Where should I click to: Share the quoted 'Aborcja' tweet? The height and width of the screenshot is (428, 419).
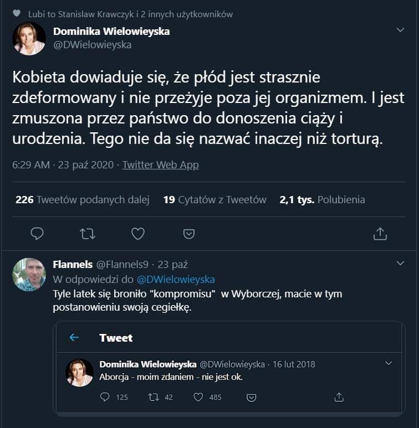pyautogui.click(x=339, y=397)
